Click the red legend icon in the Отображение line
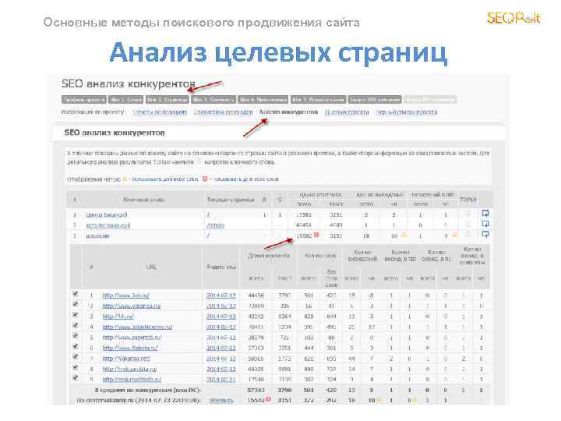Viewport: 561px width, 421px height. click(x=205, y=179)
